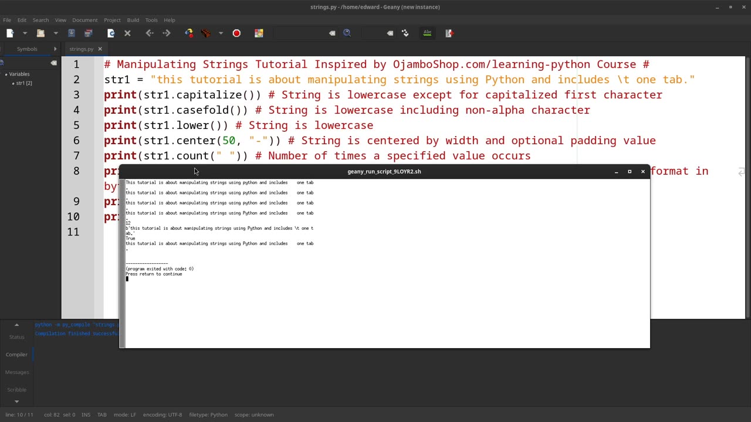The height and width of the screenshot is (422, 751).
Task: Open the new-file template dropdown arrow
Action: (x=25, y=33)
